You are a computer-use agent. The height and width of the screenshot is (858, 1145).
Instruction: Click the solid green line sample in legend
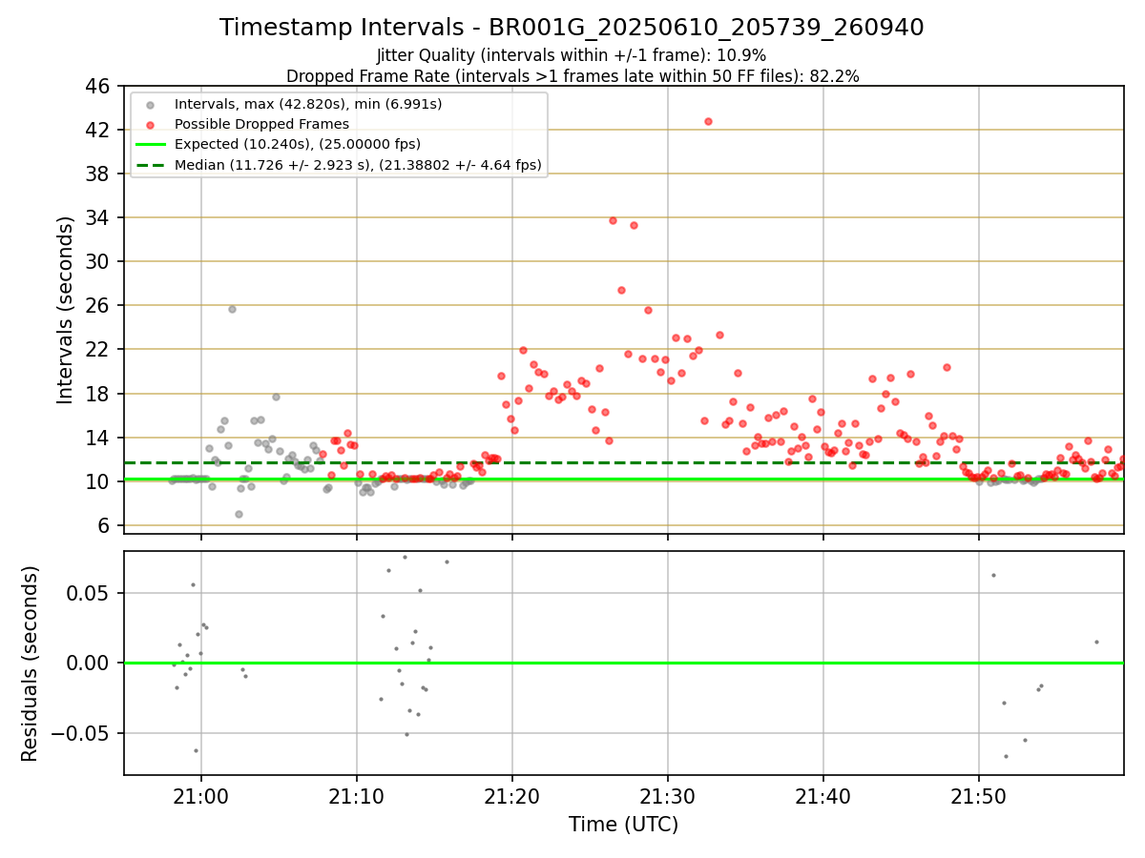pyautogui.click(x=151, y=145)
